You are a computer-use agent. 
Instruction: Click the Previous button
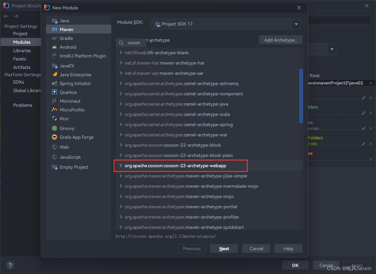192,248
